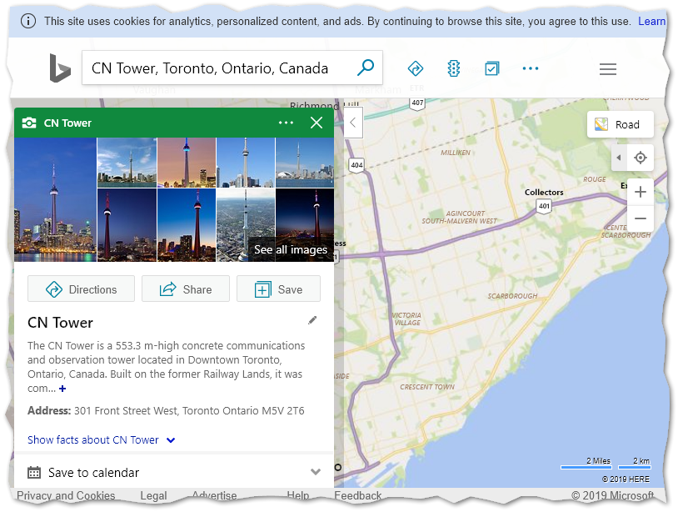
Task: Toggle the traffic light icon in toolbar
Action: [x=454, y=68]
